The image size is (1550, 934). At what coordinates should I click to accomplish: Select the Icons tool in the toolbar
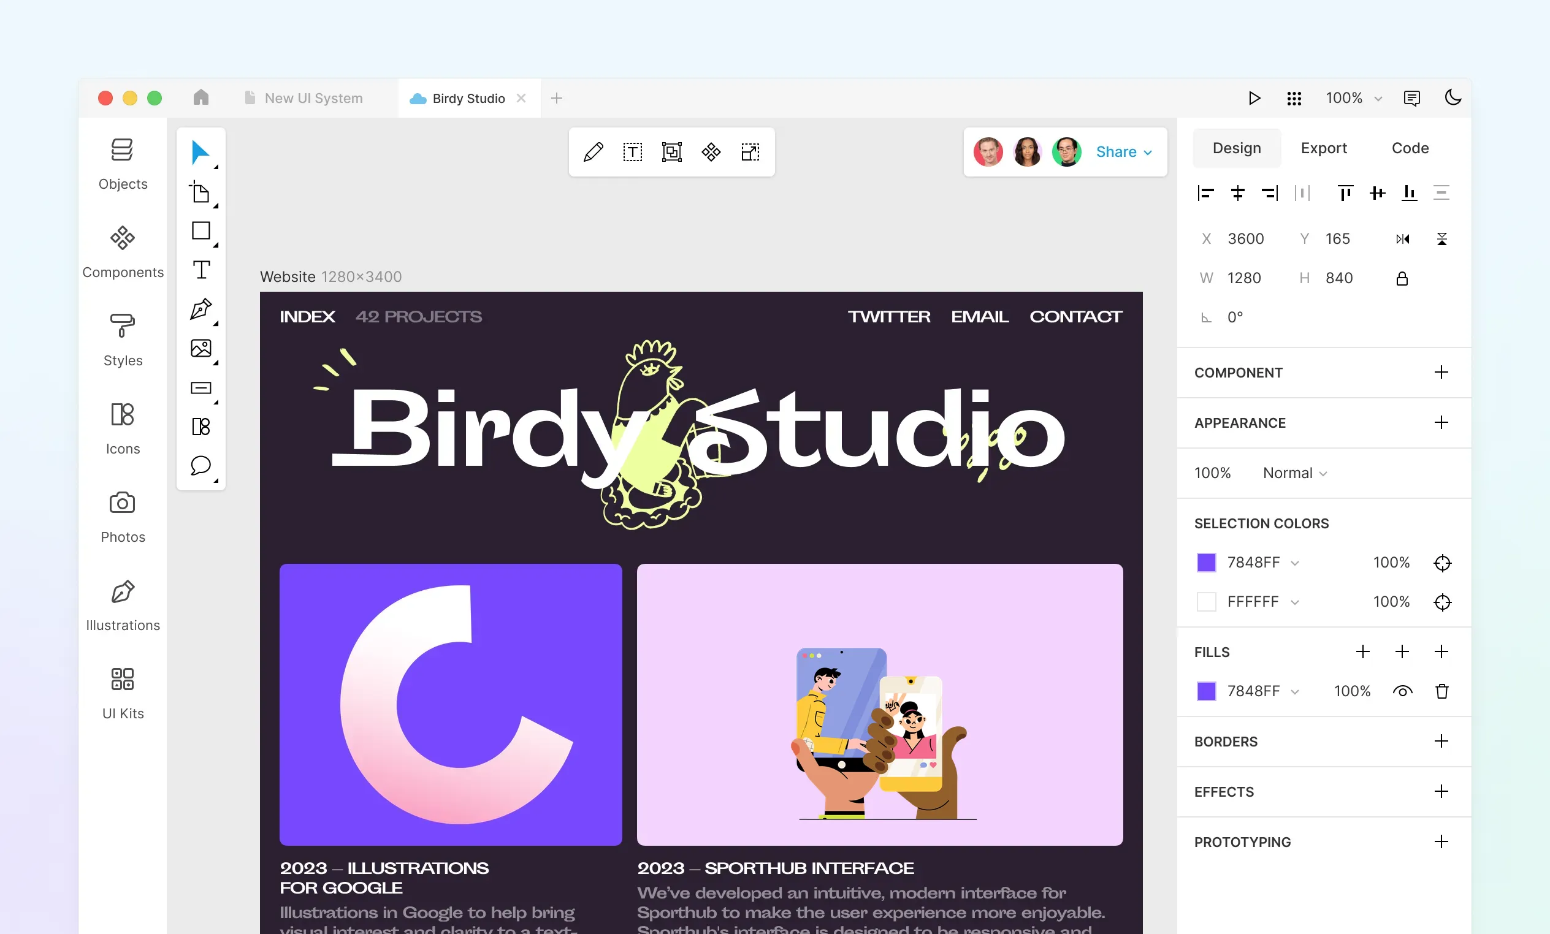pyautogui.click(x=200, y=427)
